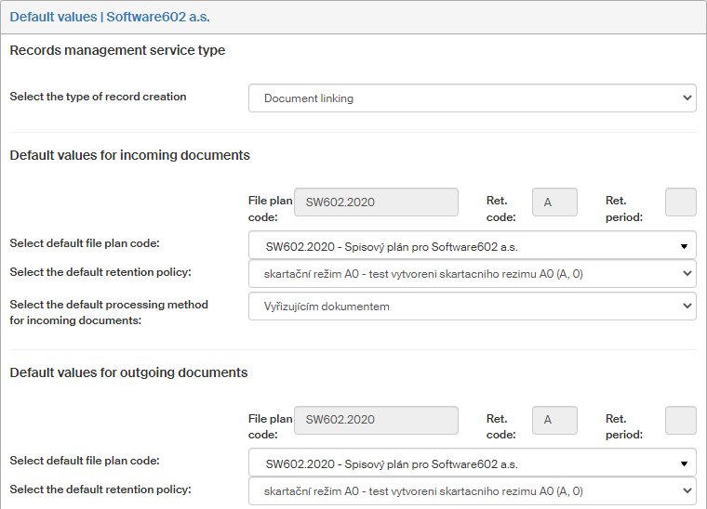Viewport: 707px width, 509px height.
Task: Open outgoing default file plan code dropdown
Action: click(x=472, y=463)
